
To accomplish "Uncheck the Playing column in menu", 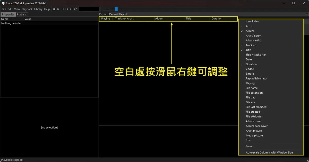I will pos(271,83).
